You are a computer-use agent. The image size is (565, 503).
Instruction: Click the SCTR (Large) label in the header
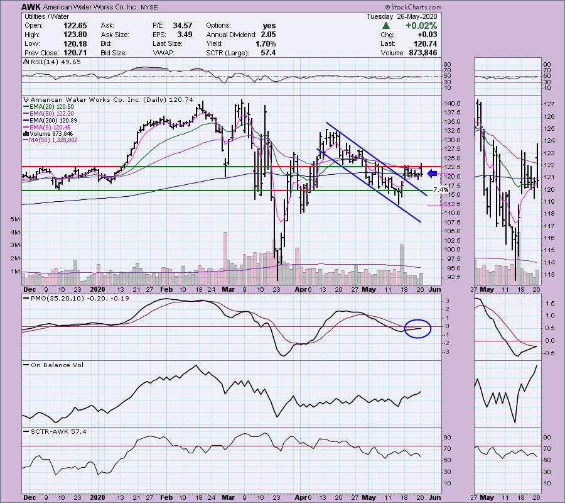pyautogui.click(x=227, y=53)
